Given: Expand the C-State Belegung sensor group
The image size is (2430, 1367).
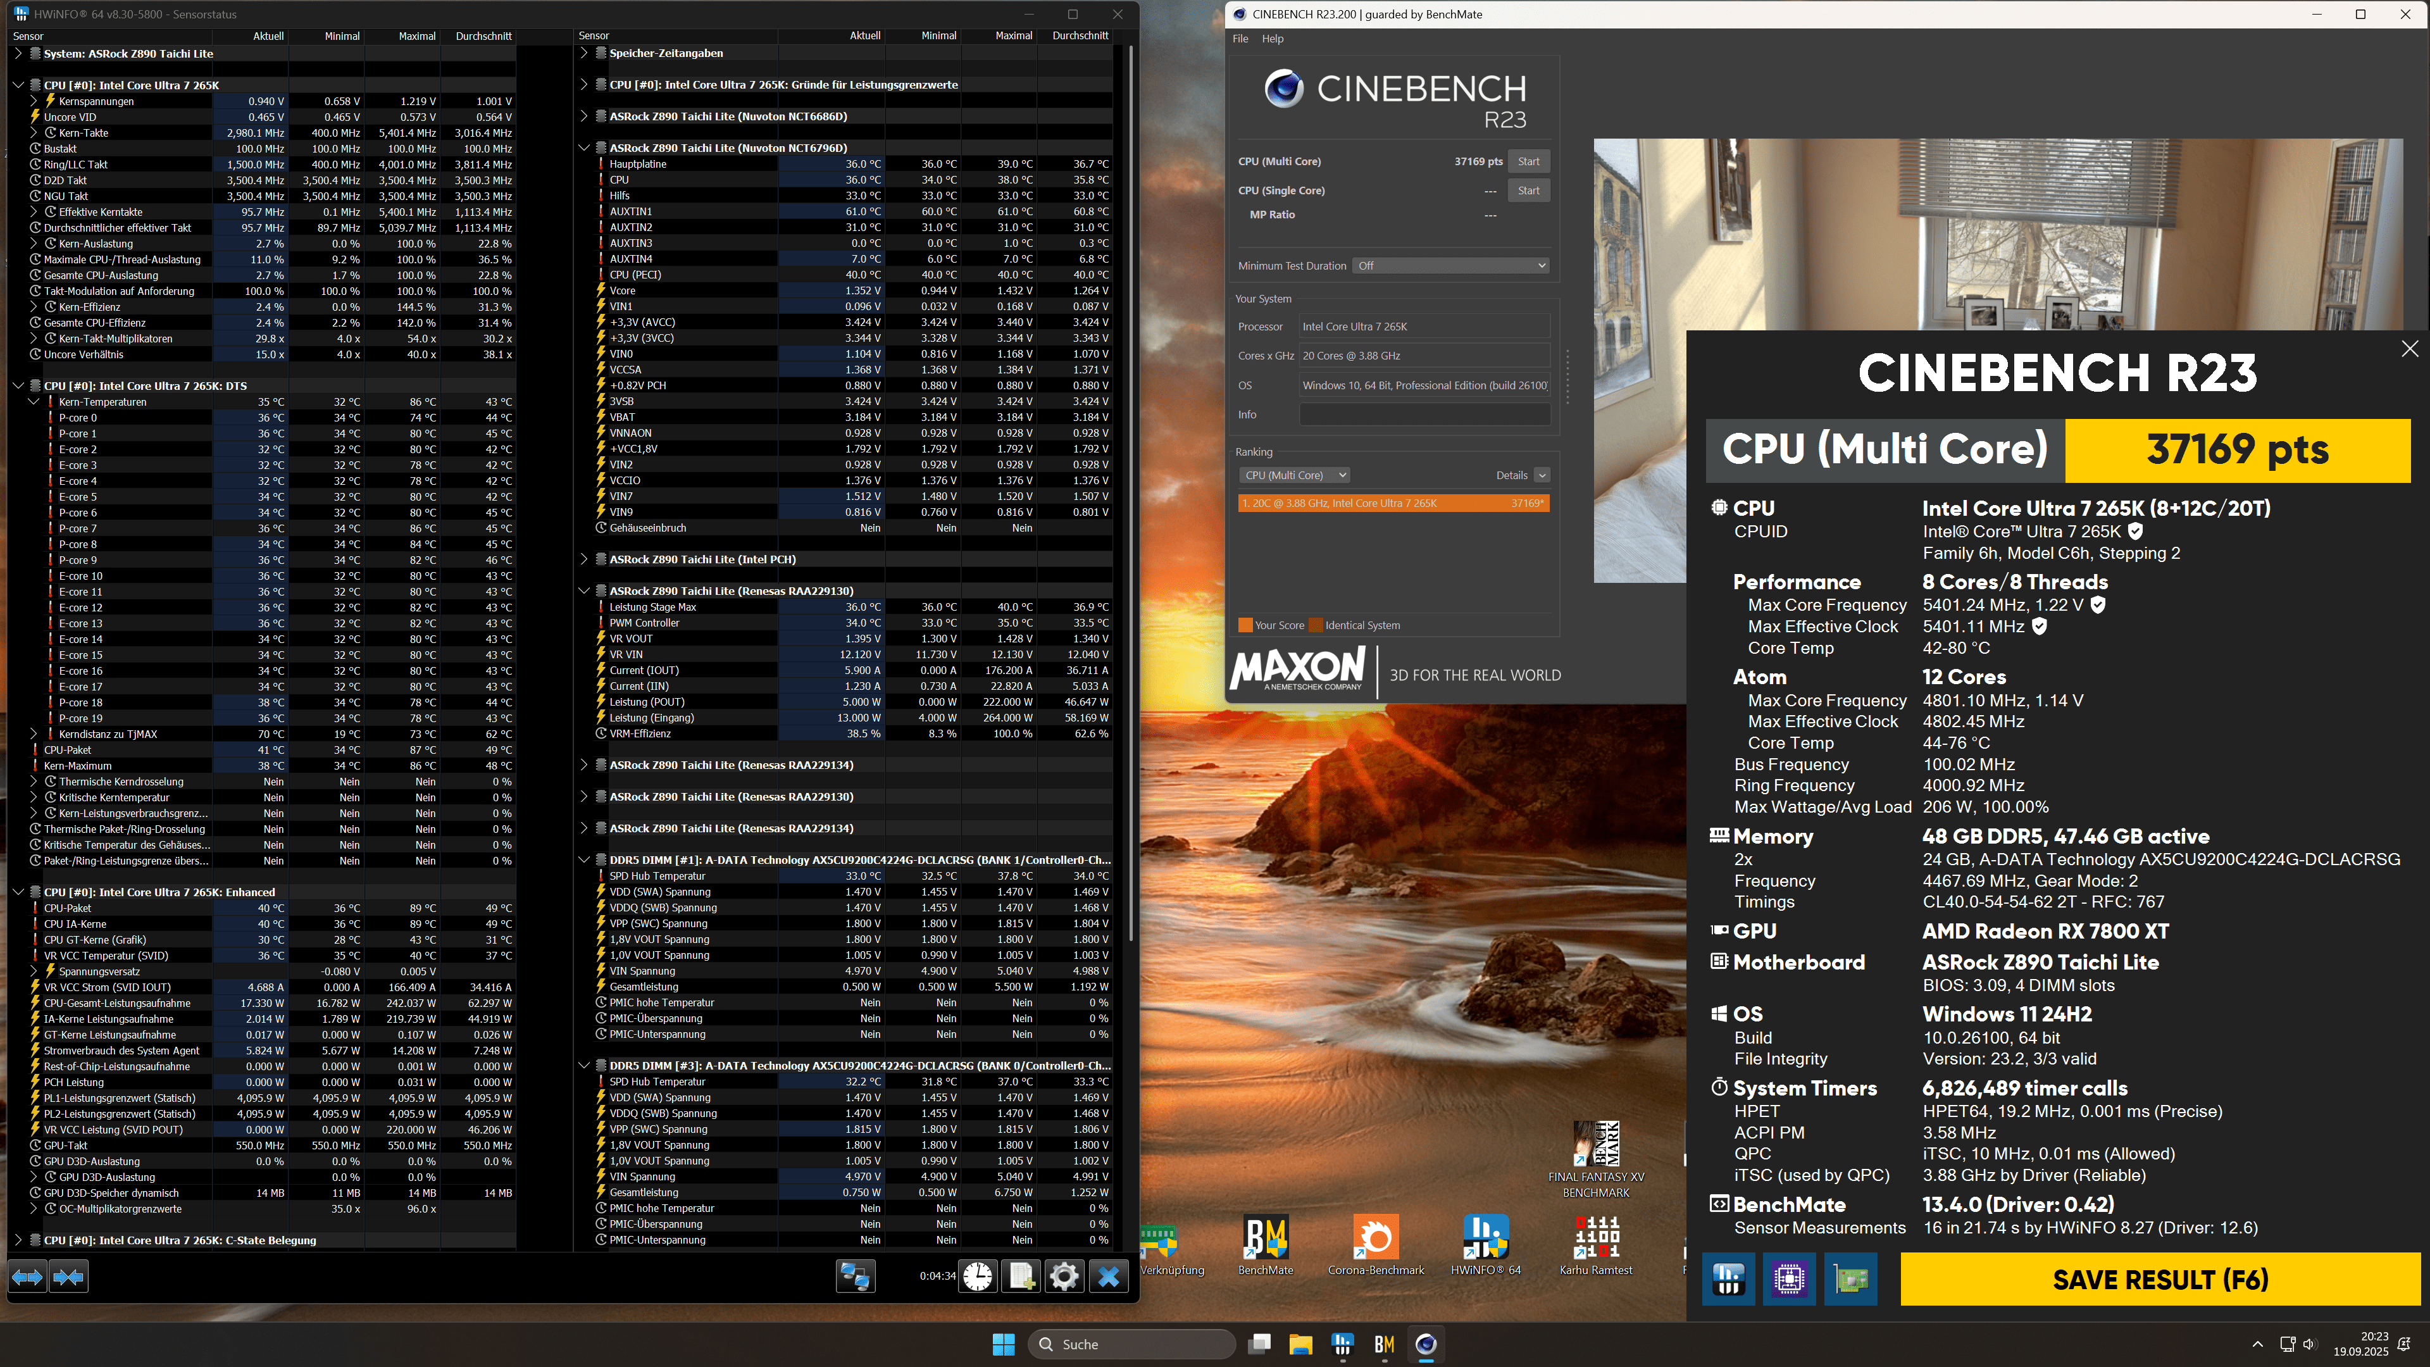Looking at the screenshot, I should click(18, 1240).
